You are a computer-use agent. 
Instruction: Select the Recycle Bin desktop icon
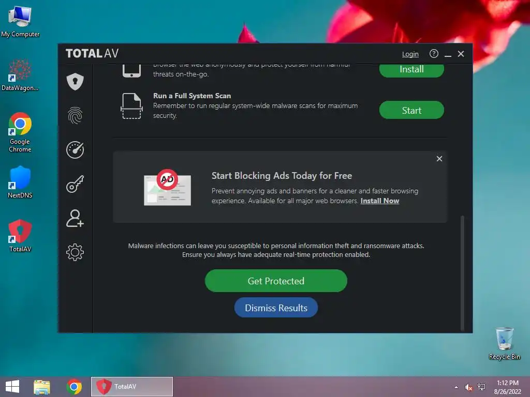(x=504, y=343)
